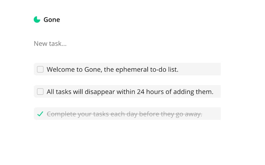Check the "Welcome to Gone" task checkbox
This screenshot has height=165, width=265.
click(40, 69)
